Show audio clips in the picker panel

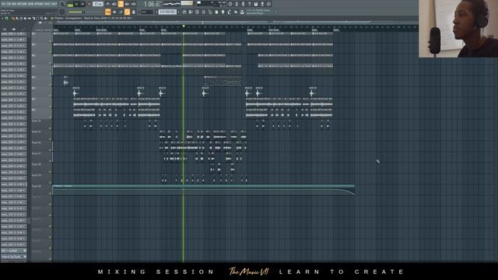tap(14, 29)
